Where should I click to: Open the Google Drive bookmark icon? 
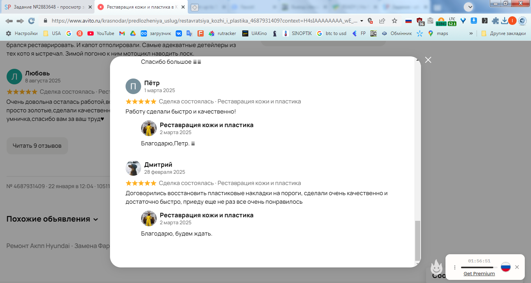pos(133,33)
